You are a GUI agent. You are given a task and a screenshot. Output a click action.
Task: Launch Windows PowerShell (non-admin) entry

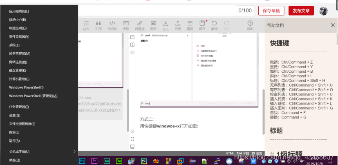pyautogui.click(x=39, y=87)
